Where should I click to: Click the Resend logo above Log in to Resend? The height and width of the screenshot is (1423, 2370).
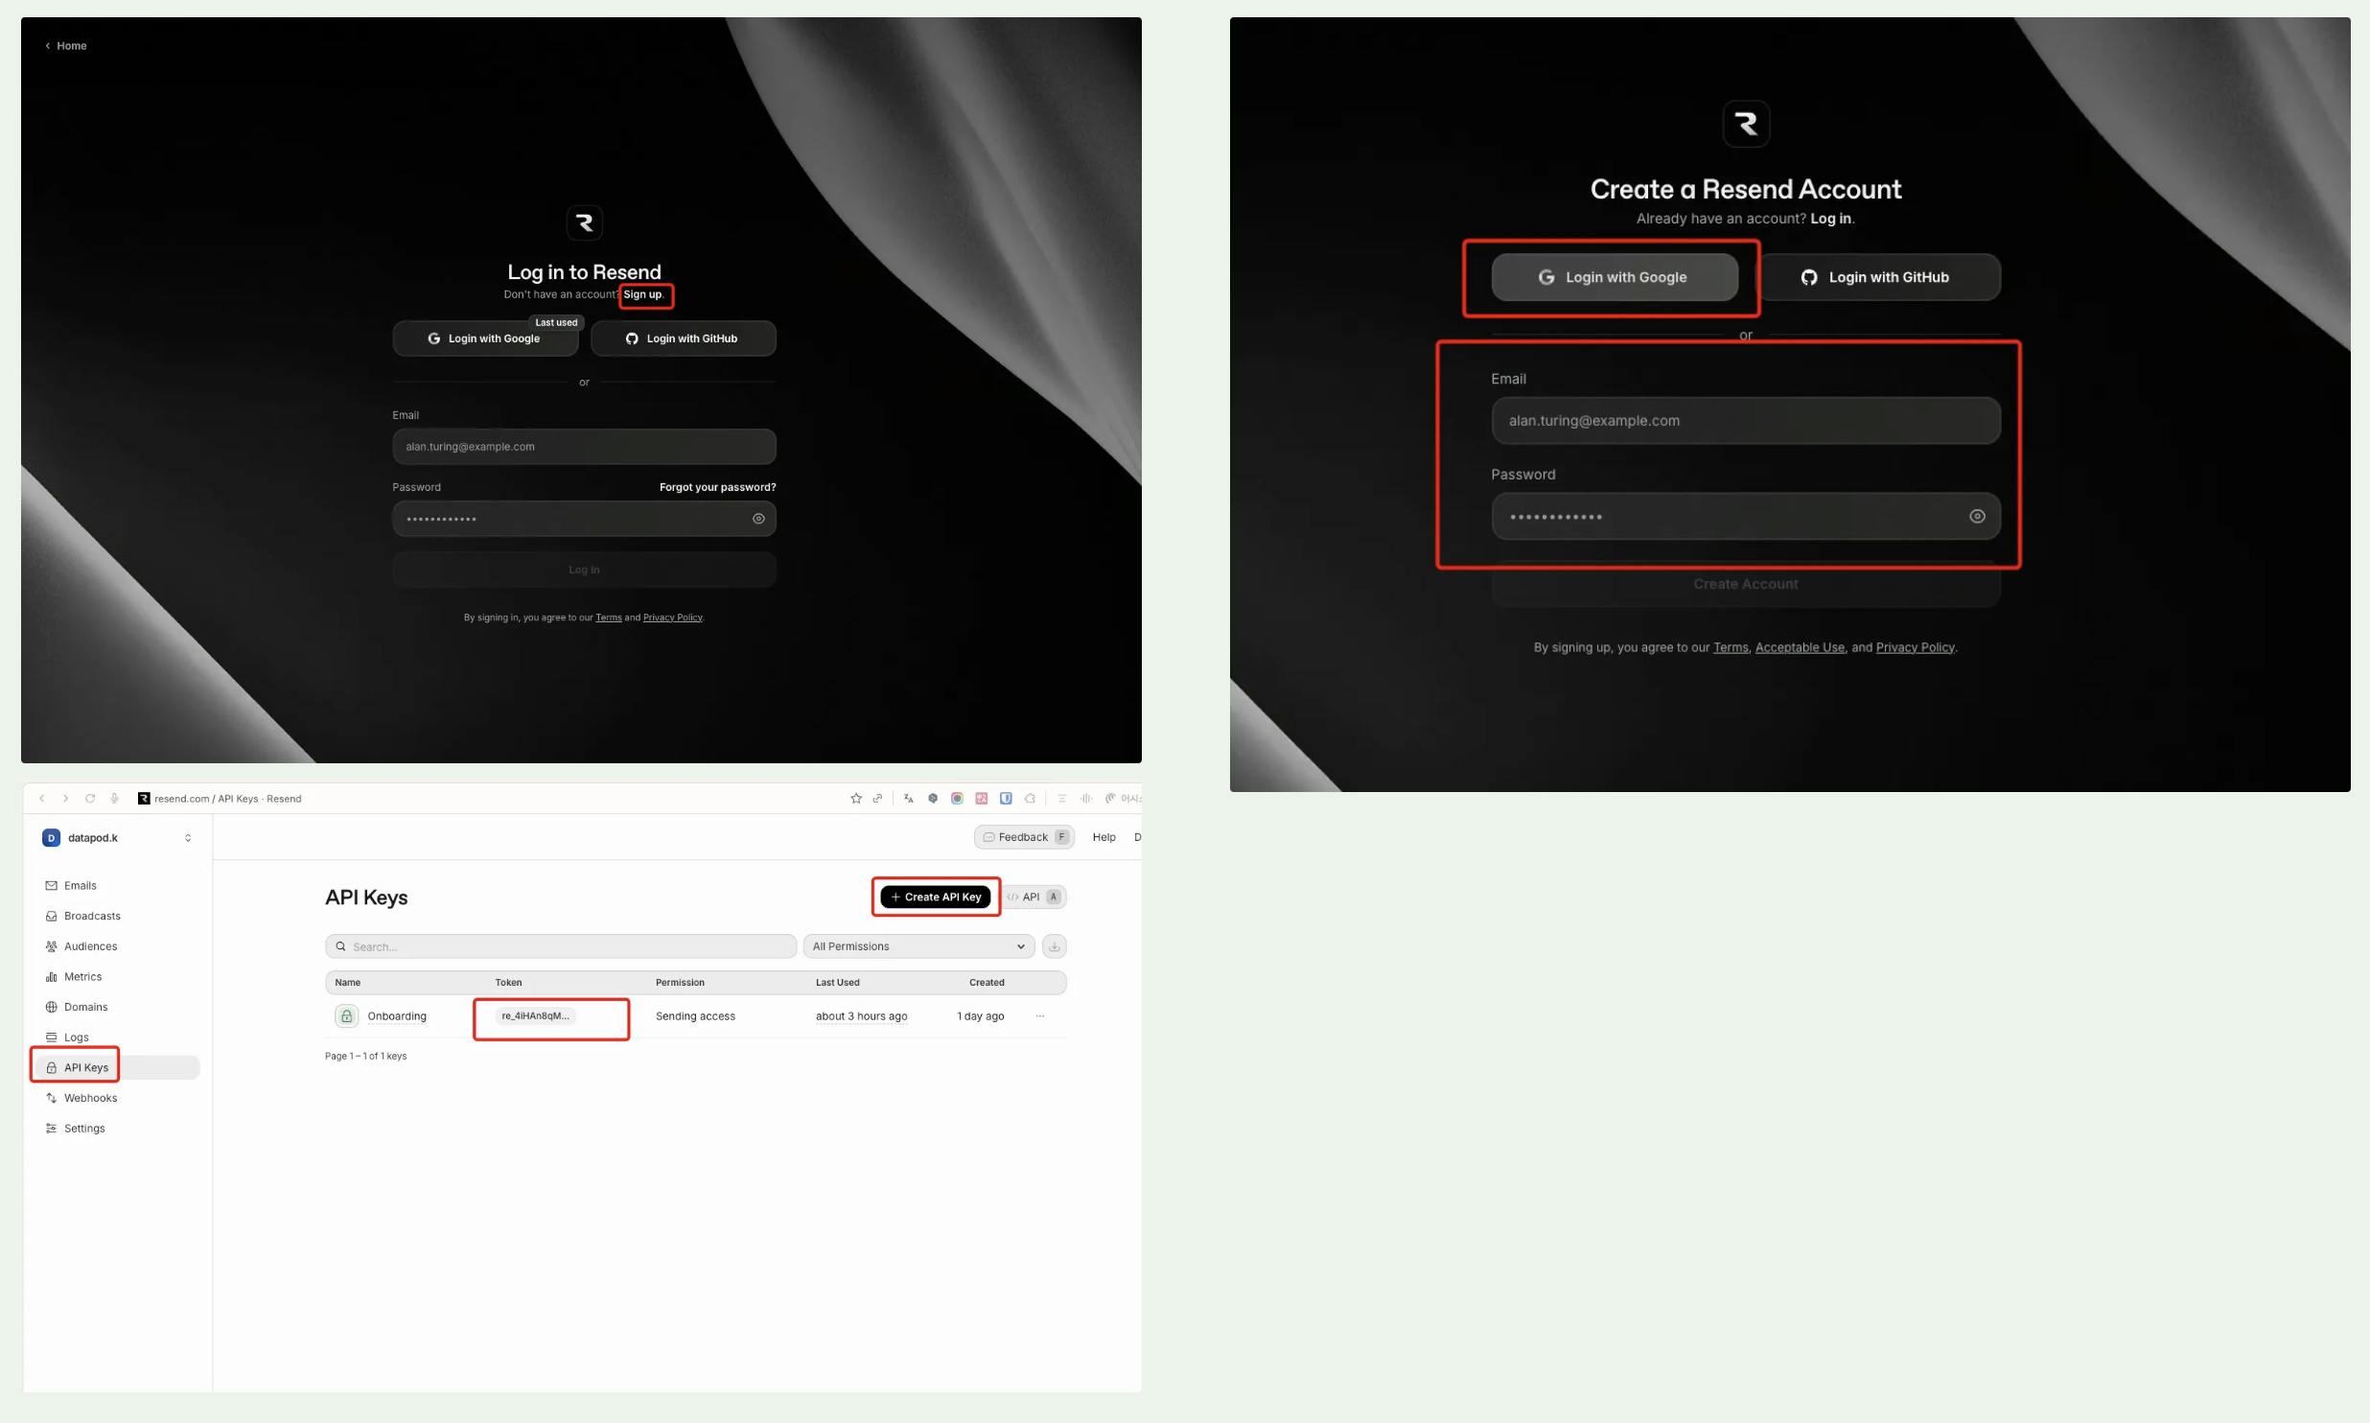(x=584, y=223)
